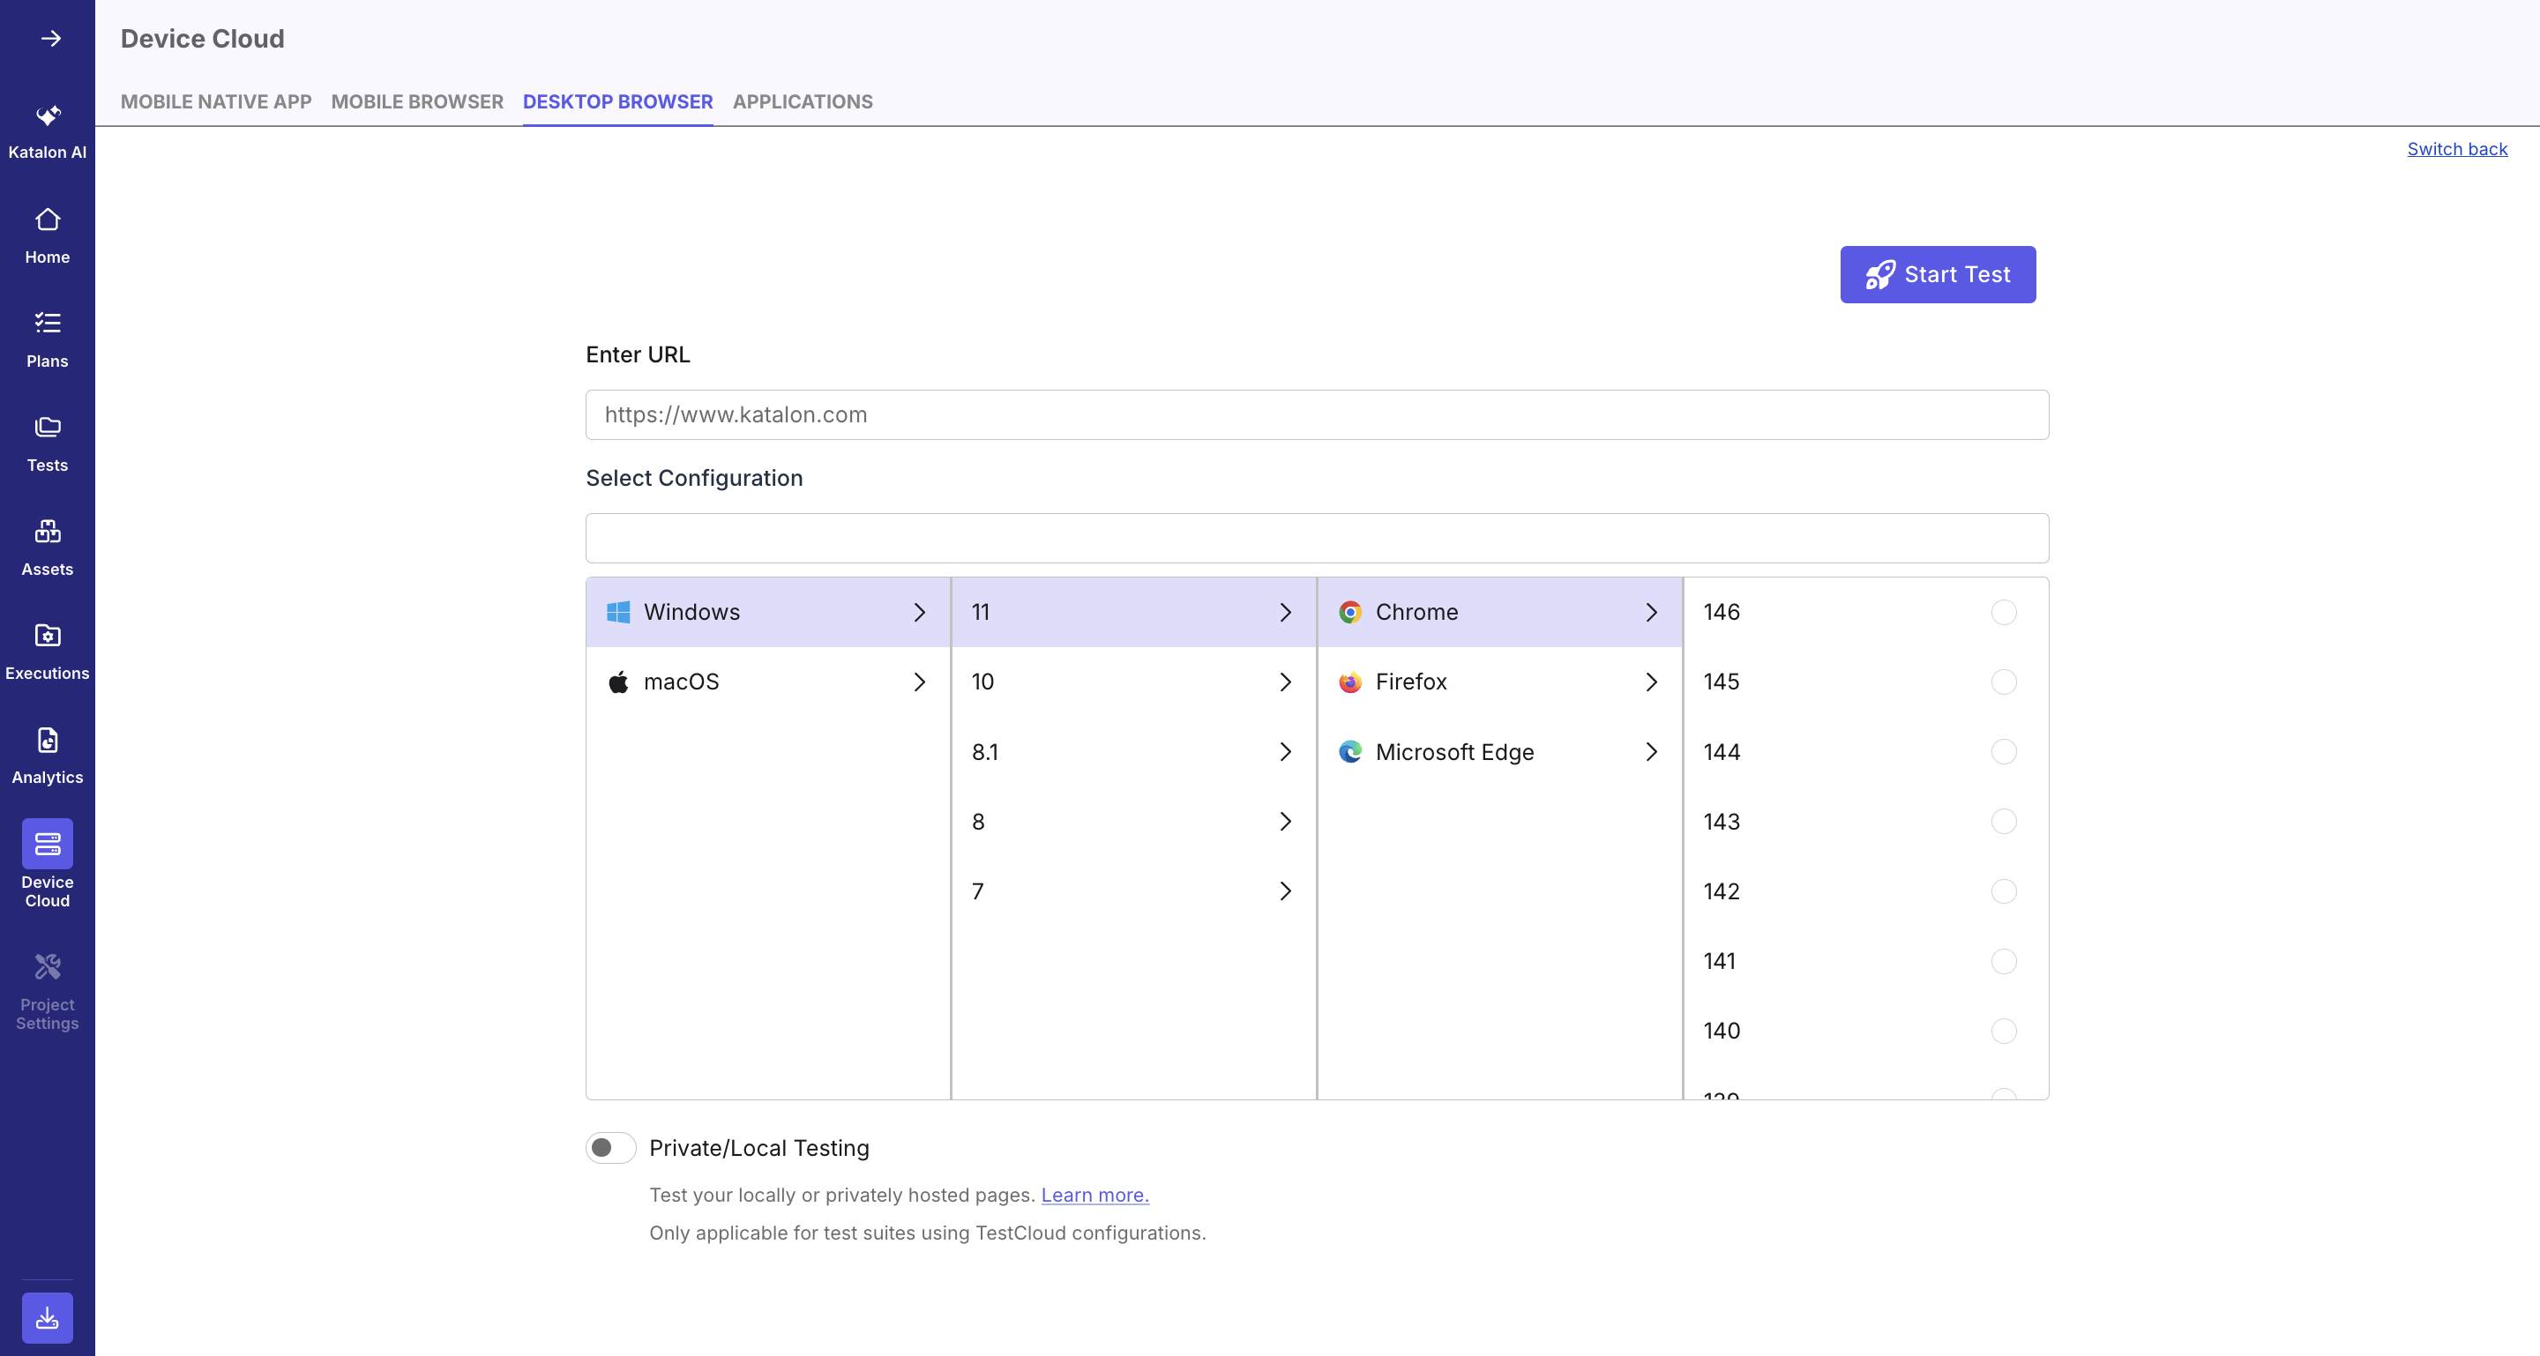Open the Analytics section

pos(47,754)
